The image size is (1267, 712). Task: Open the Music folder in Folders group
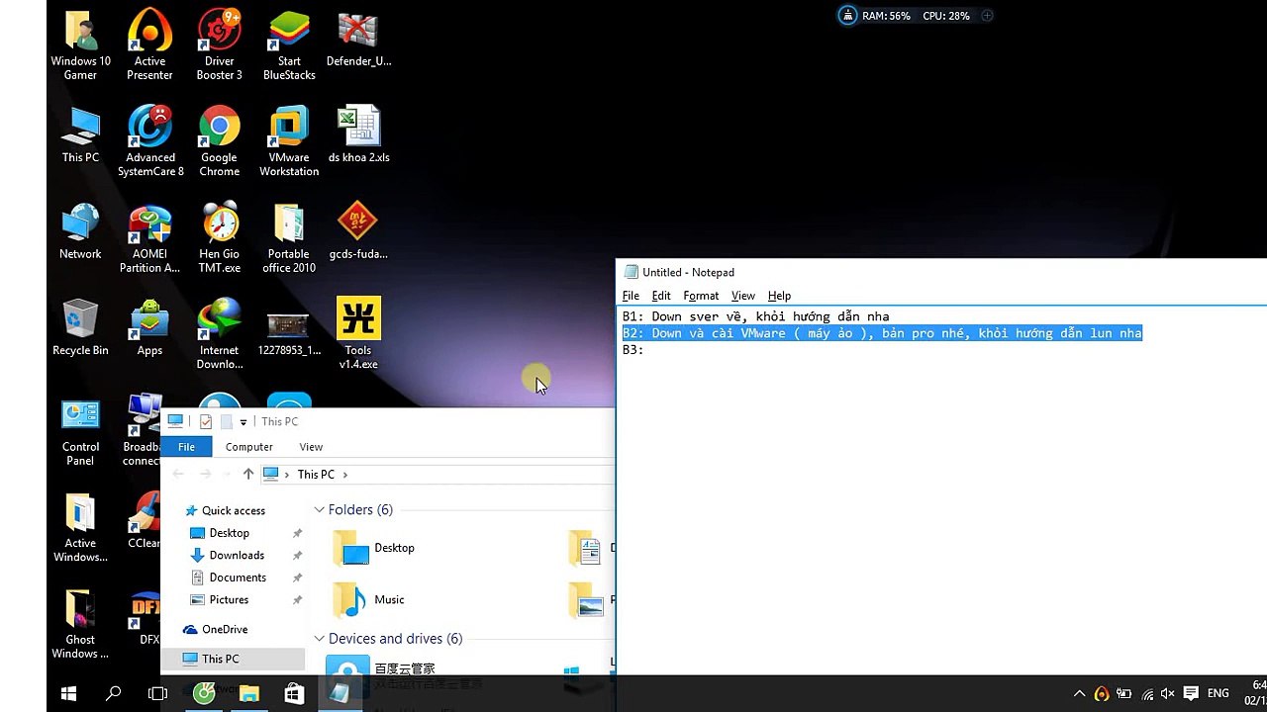point(369,599)
